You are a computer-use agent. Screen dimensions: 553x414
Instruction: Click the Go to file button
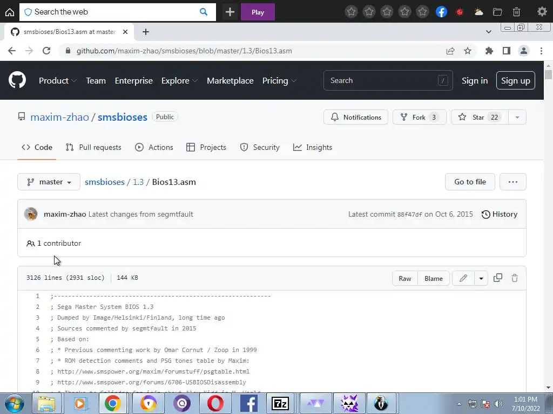point(470,182)
